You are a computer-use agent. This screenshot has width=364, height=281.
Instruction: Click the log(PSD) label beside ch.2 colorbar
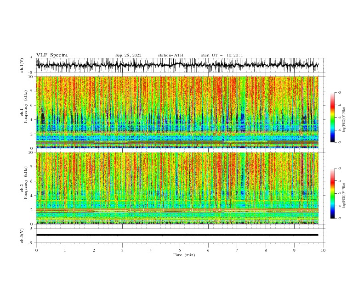(344, 196)
